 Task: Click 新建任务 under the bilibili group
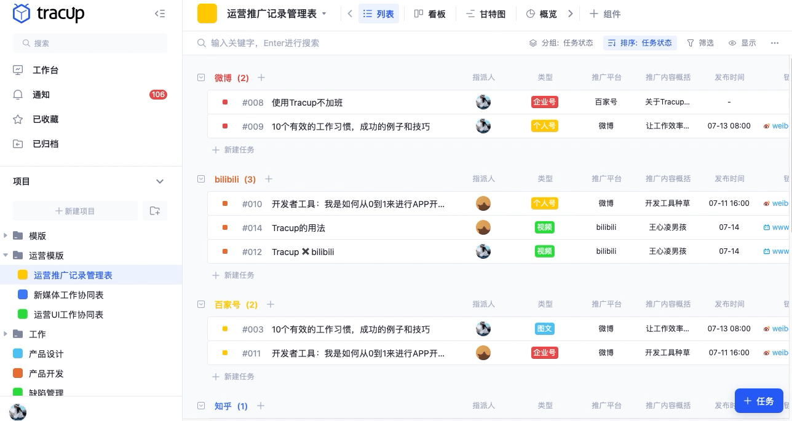(x=233, y=275)
